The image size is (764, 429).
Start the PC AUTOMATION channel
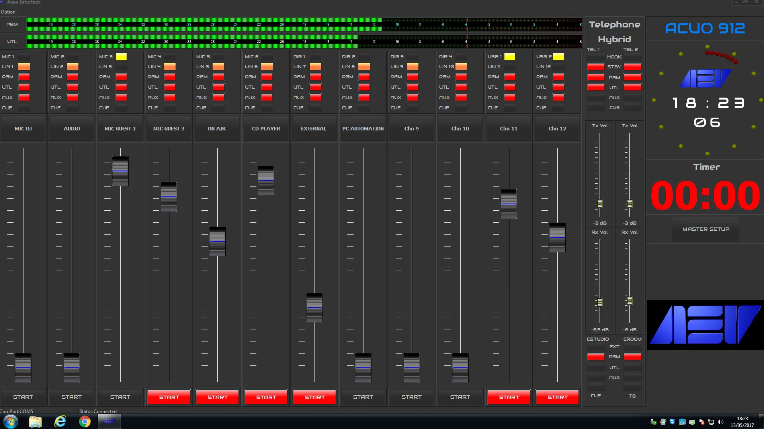pyautogui.click(x=363, y=397)
